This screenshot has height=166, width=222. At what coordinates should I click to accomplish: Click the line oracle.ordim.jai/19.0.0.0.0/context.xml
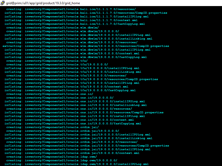tap(72, 153)
